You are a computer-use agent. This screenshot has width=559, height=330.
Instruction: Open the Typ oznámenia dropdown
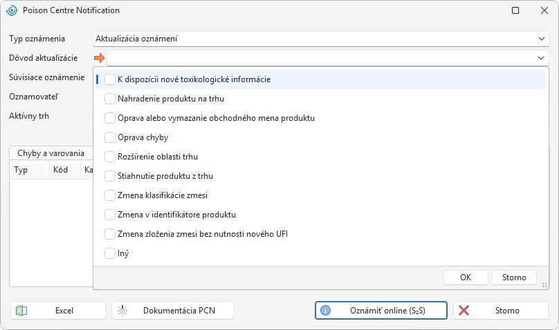542,39
